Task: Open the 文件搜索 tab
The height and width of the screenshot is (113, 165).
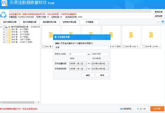Action: click(89, 22)
